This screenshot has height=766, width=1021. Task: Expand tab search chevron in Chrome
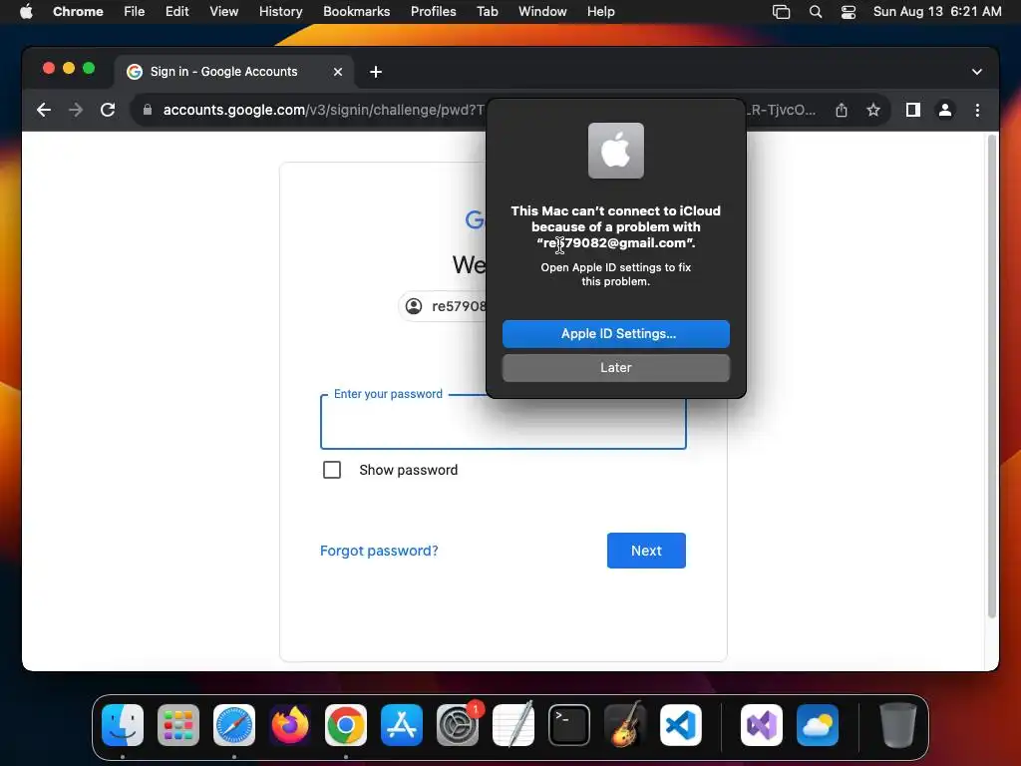[x=977, y=72]
